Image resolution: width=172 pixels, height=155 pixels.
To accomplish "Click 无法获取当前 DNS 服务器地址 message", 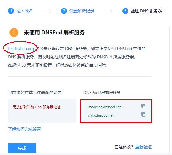I will [x=37, y=107].
